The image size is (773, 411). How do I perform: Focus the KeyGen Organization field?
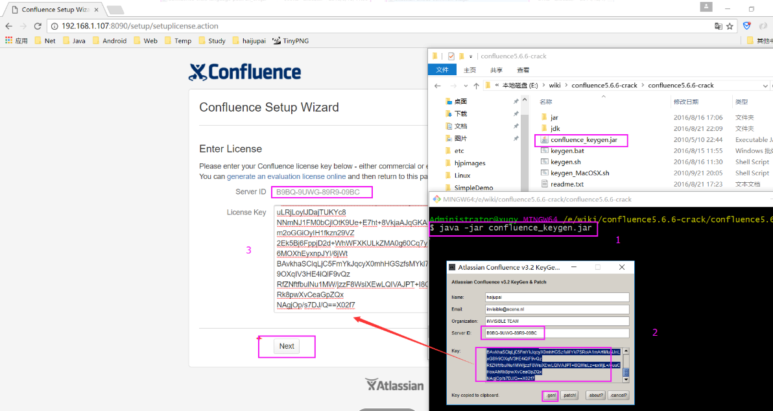click(x=557, y=322)
